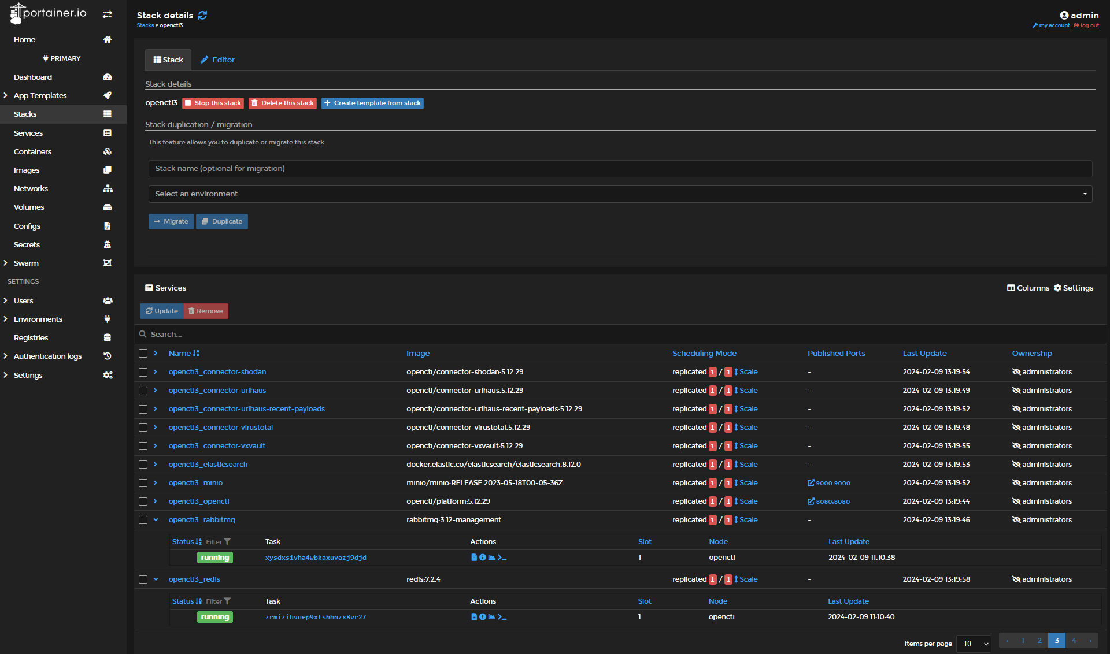Collapse the opencti3_rabbitmq service row
Screen dimensions: 1110x654
click(156, 520)
